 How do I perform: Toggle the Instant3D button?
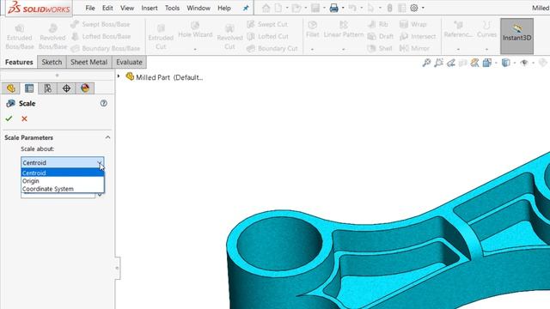point(516,36)
